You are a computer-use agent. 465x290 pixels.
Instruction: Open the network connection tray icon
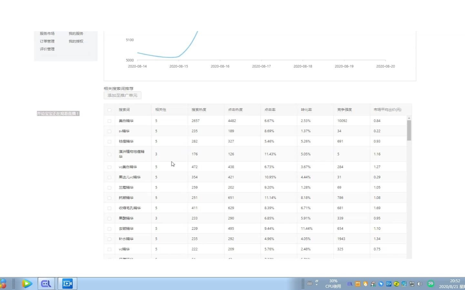(412, 284)
